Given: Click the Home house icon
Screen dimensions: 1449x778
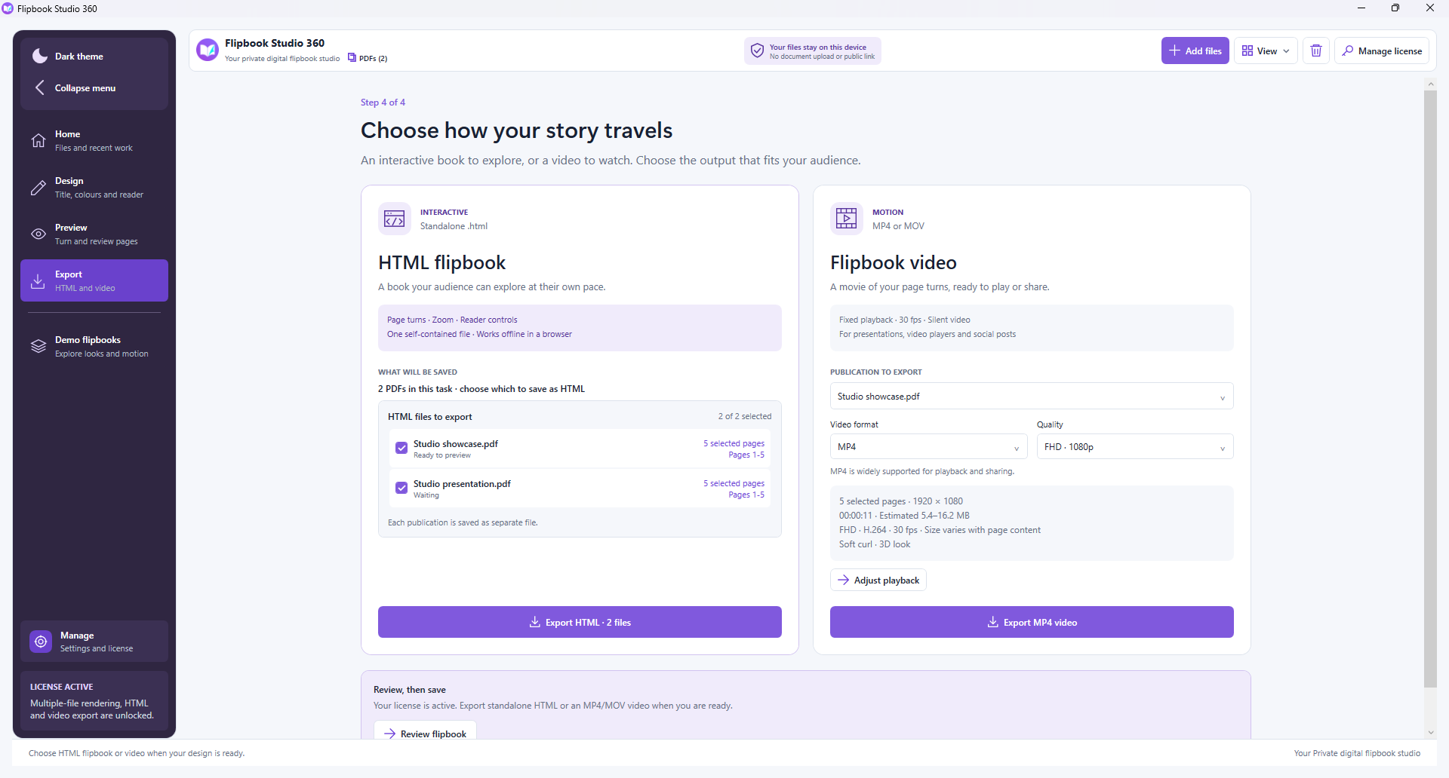Looking at the screenshot, I should [x=38, y=140].
